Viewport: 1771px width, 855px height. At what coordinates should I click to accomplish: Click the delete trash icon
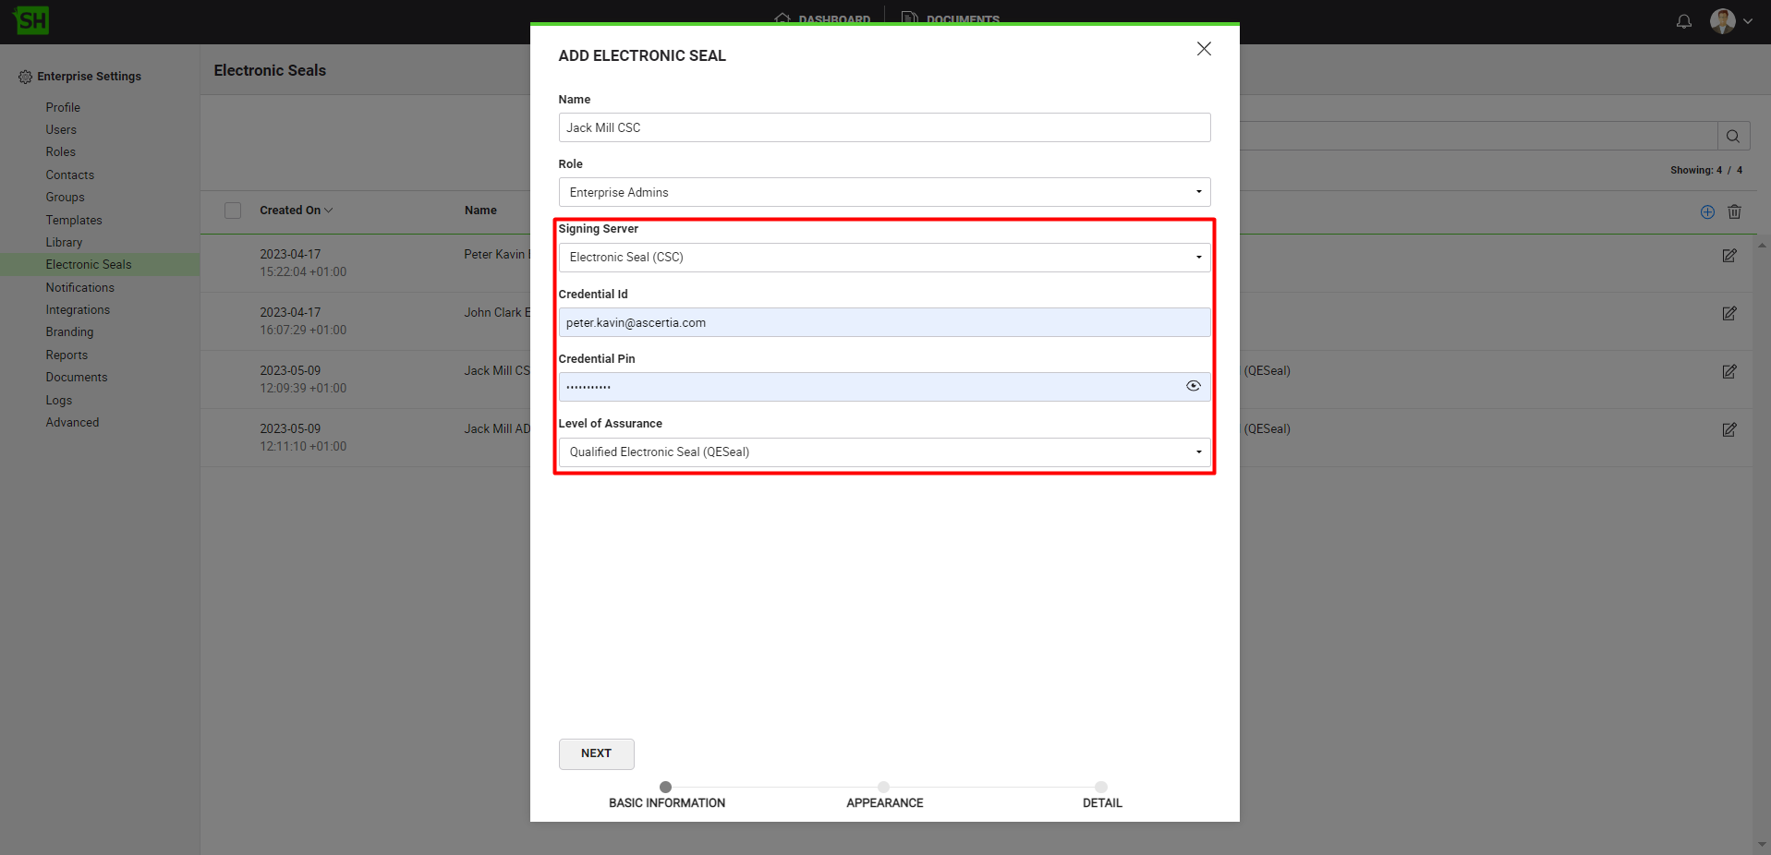[x=1734, y=212]
